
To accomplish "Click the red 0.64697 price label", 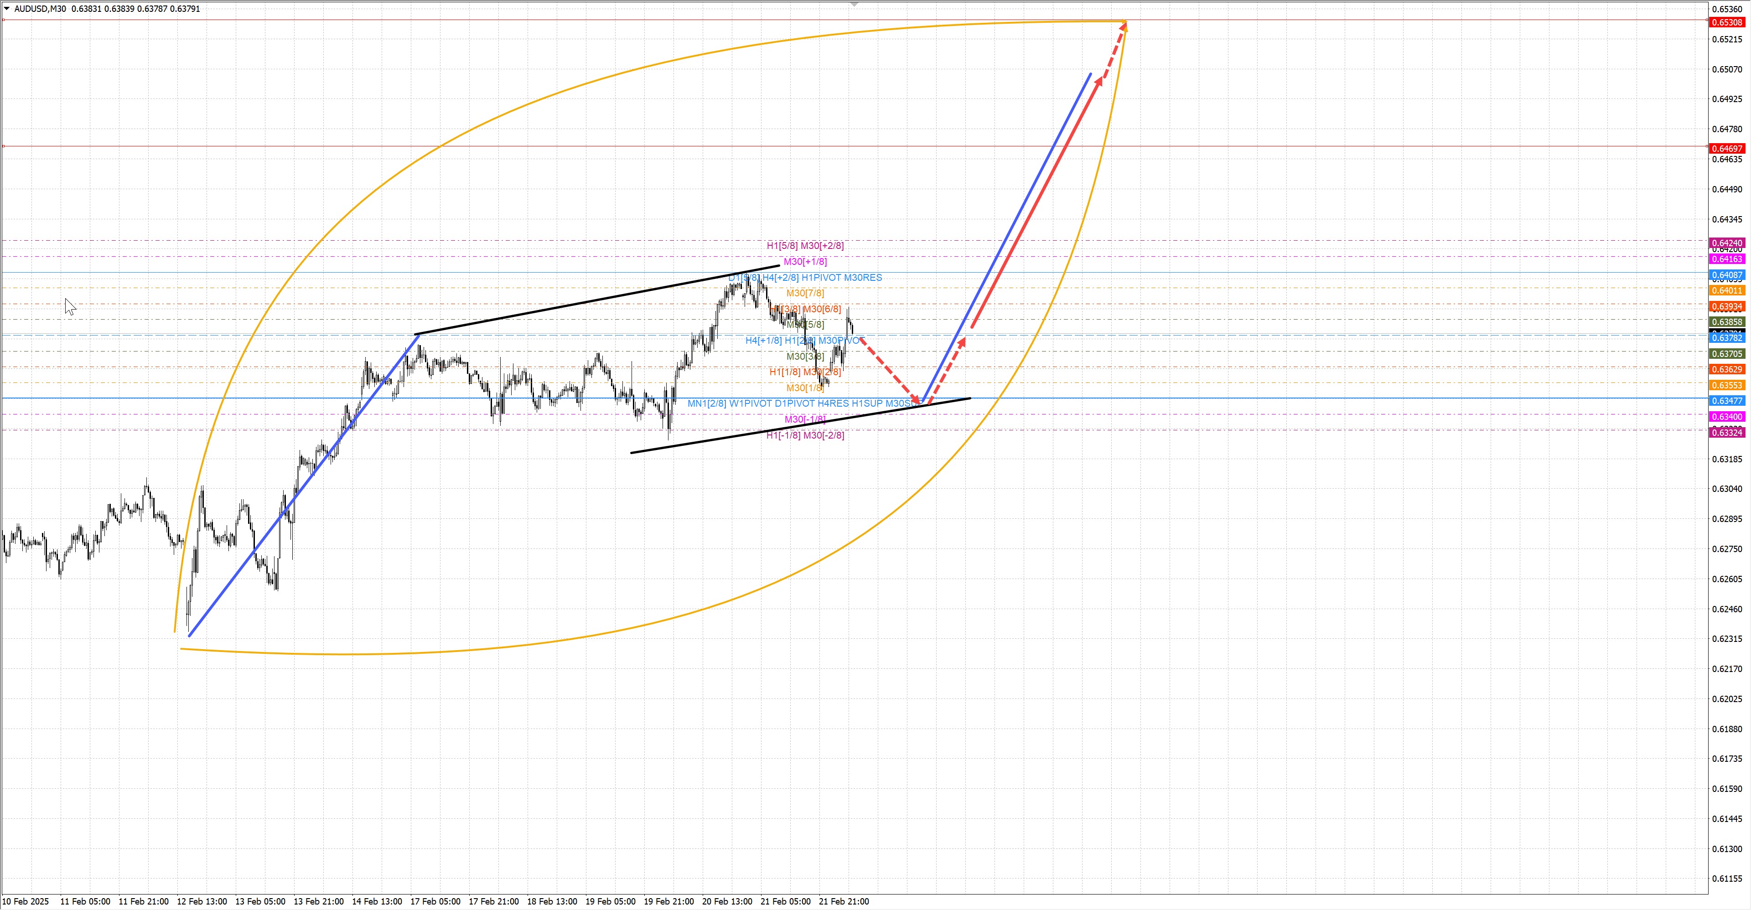I will (x=1726, y=148).
